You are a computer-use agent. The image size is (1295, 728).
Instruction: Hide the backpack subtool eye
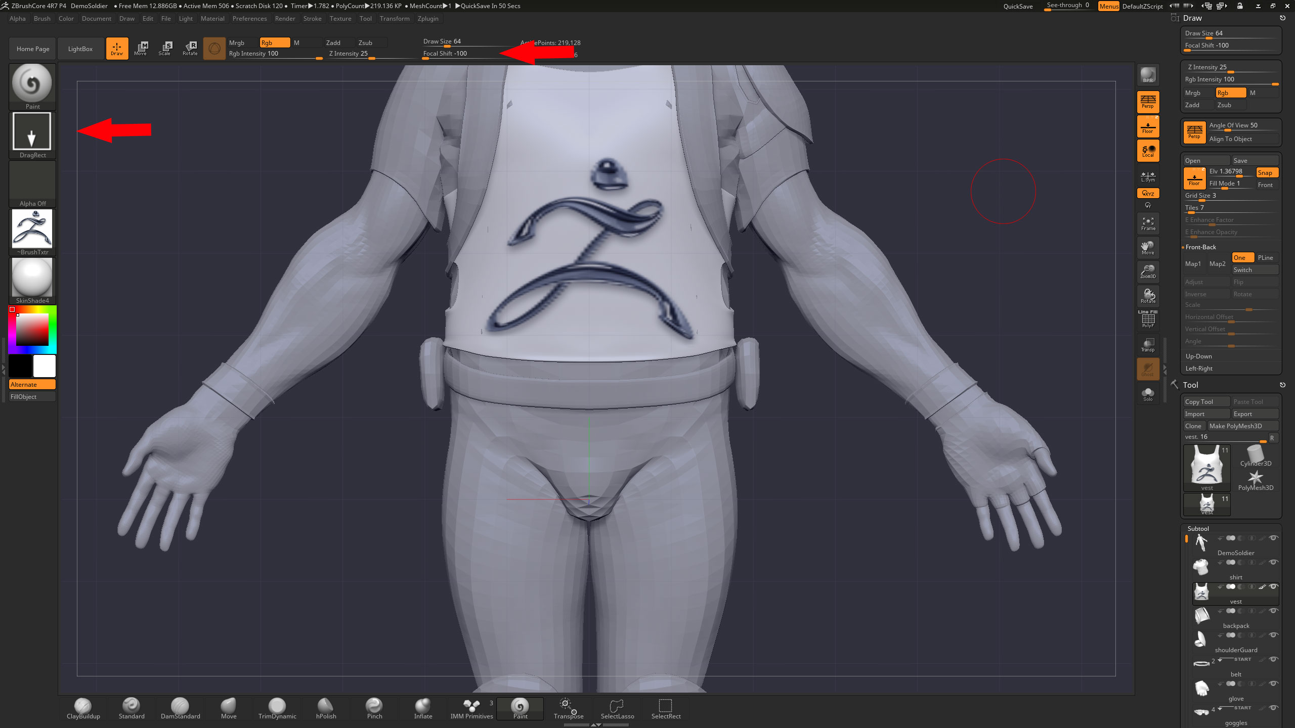click(x=1274, y=611)
